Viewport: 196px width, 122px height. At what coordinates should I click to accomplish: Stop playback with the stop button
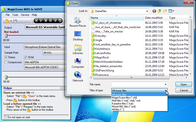click(x=46, y=21)
